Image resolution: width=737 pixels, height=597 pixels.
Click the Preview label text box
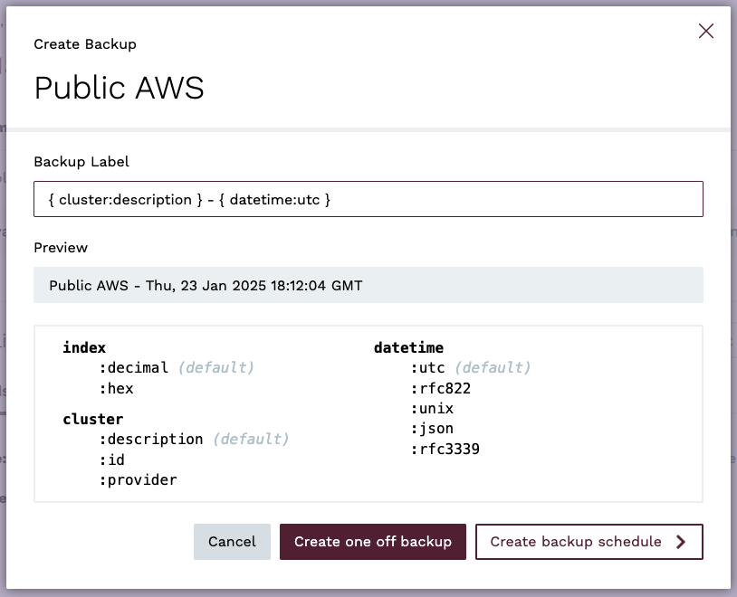tap(368, 285)
